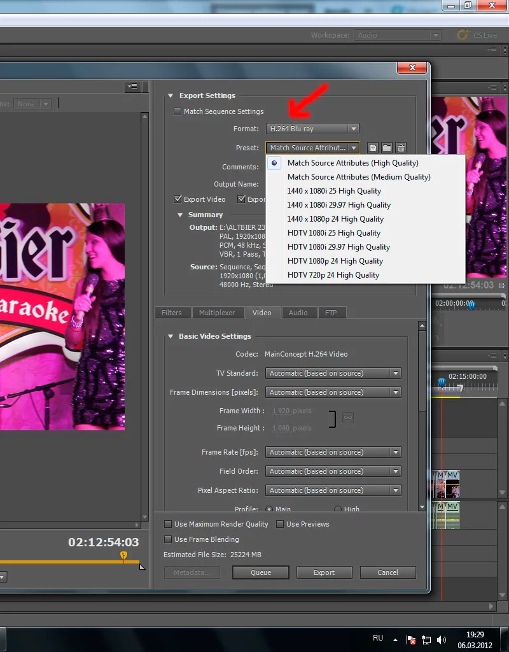509x652 pixels.
Task: Open the source panel flyout menu icon
Action: tap(132, 87)
